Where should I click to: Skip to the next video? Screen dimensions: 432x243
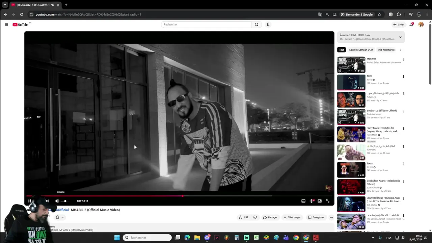tap(47, 201)
